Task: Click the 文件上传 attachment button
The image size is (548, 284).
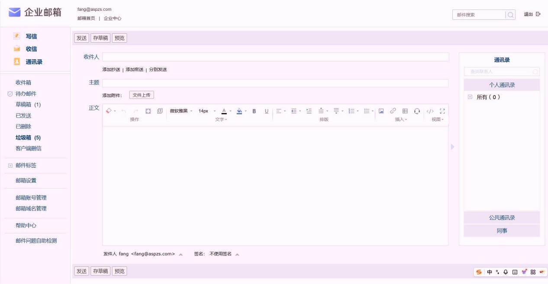Action: 142,95
